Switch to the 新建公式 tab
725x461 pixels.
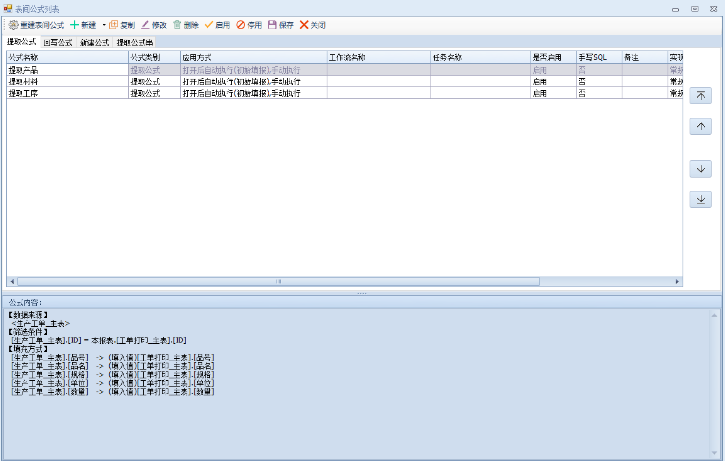pos(94,42)
